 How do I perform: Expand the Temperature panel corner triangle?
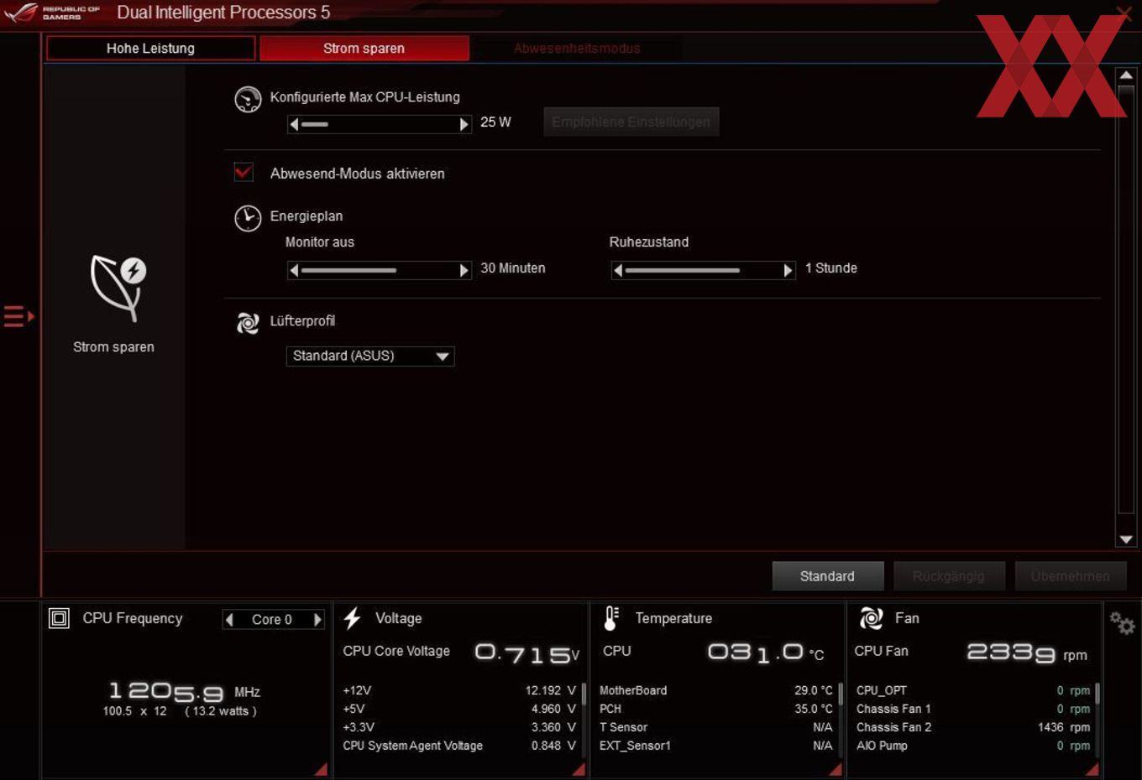click(835, 769)
